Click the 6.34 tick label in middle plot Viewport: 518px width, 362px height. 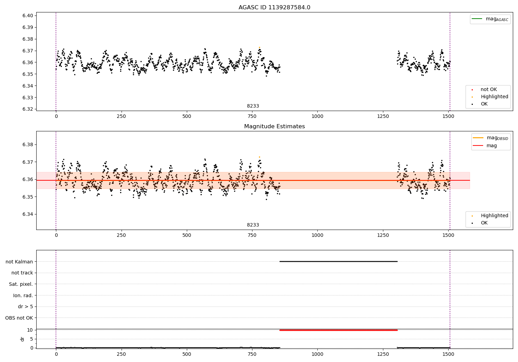pos(28,214)
